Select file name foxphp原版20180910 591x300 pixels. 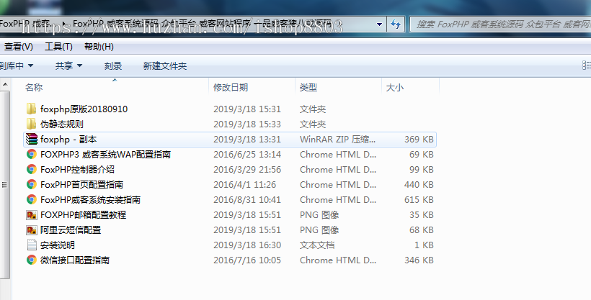click(84, 109)
